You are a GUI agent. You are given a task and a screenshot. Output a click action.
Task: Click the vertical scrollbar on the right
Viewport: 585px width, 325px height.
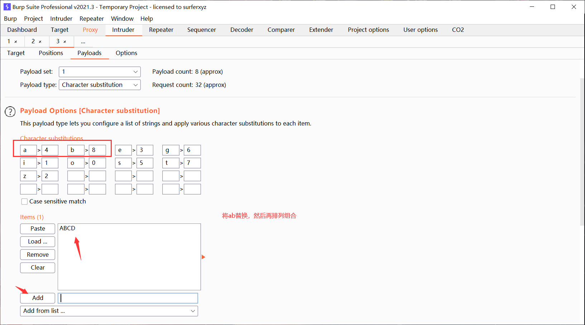[x=582, y=152]
